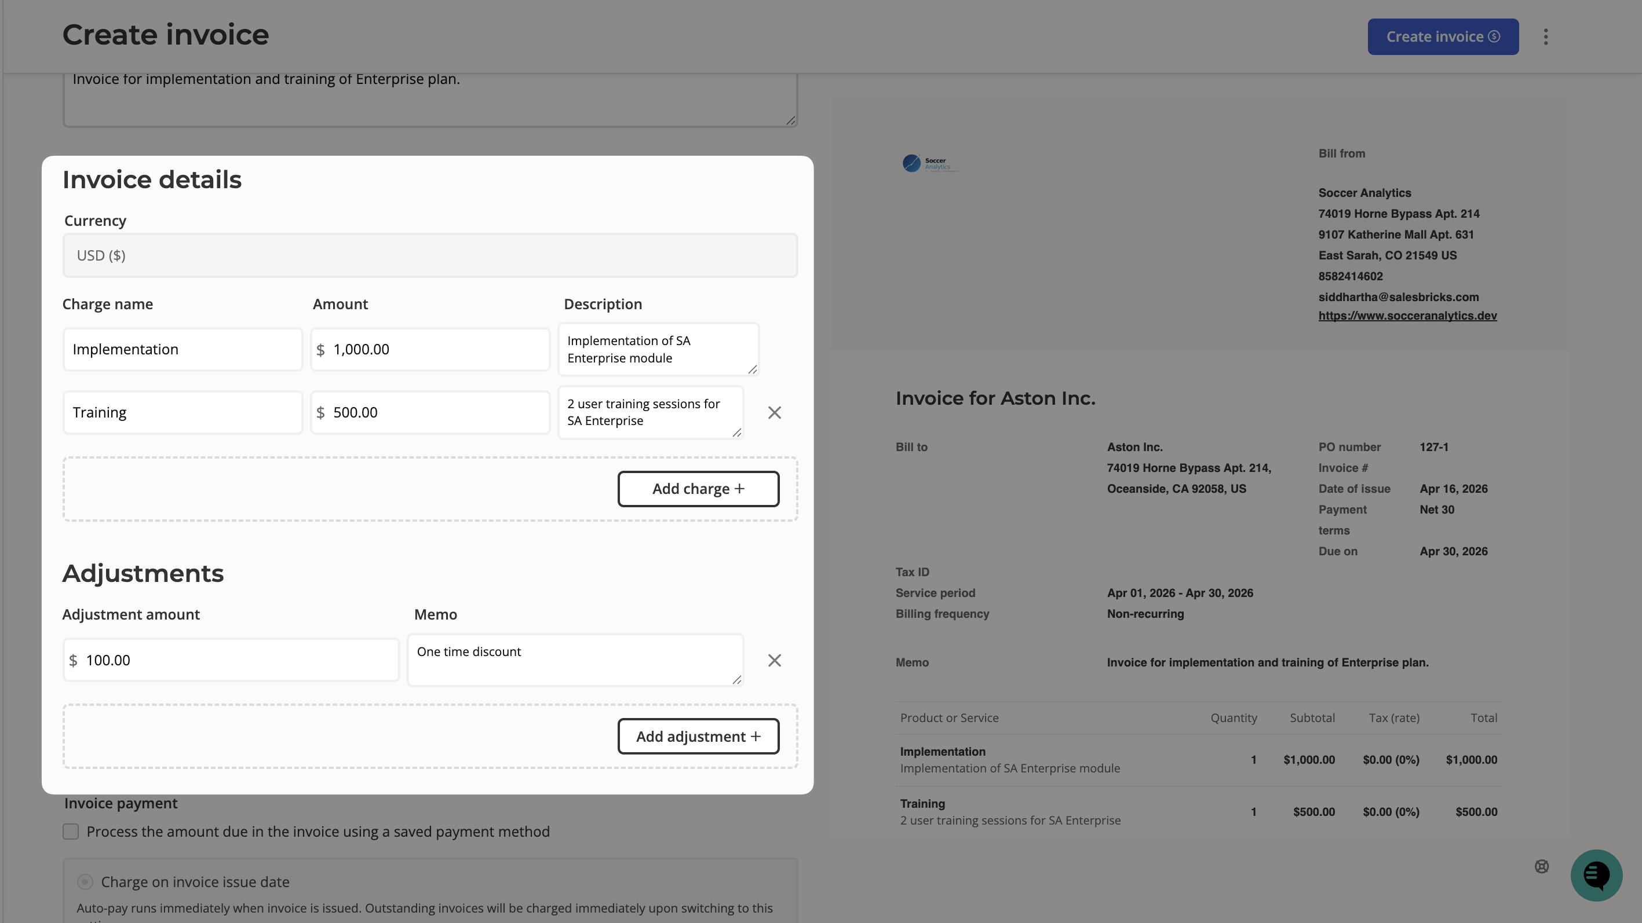Edit the 2 user training sessions description
This screenshot has width=1642, height=923.
pyautogui.click(x=649, y=412)
